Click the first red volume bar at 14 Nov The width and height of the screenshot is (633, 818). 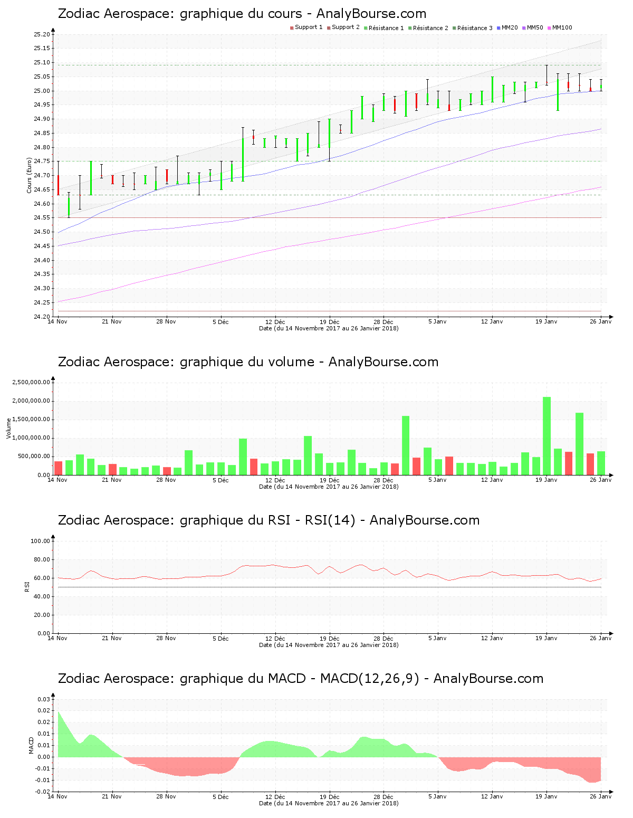58,468
